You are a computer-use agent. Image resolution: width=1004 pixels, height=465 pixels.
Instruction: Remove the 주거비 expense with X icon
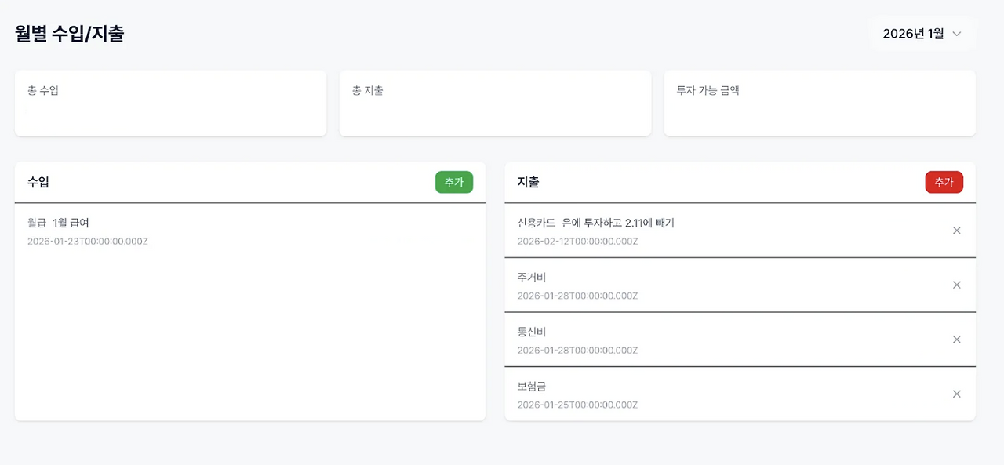click(956, 285)
